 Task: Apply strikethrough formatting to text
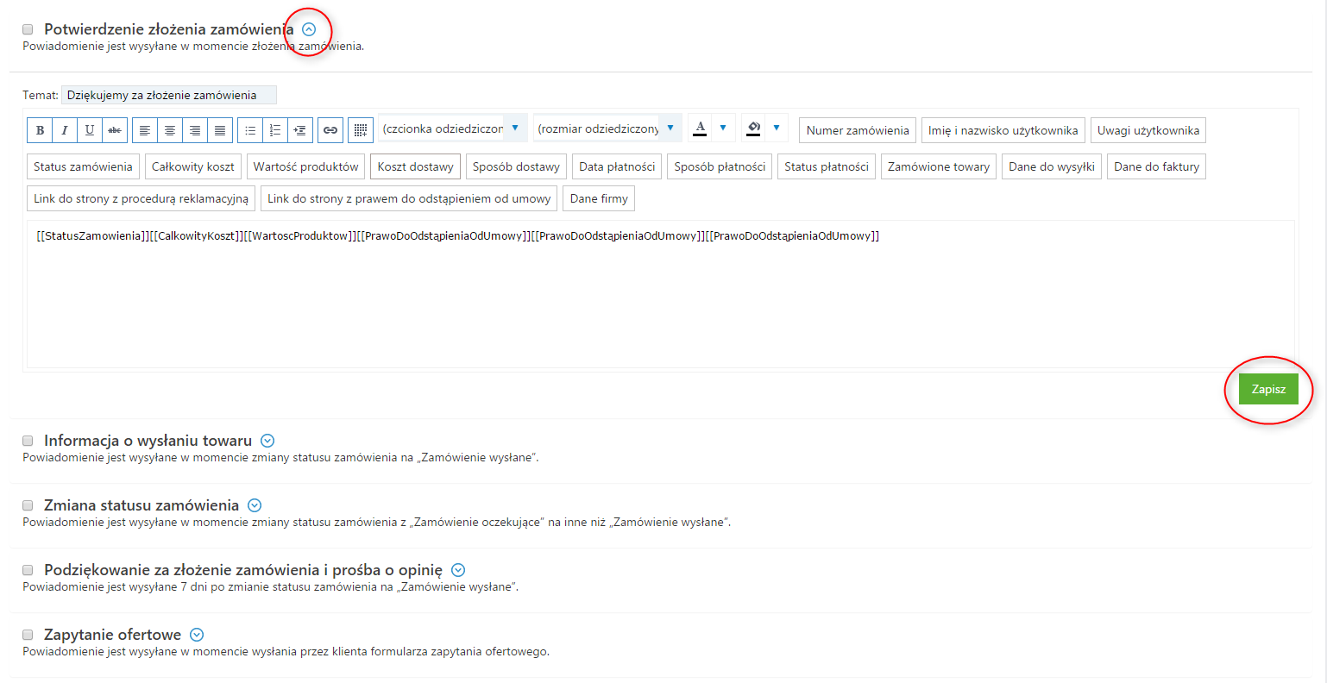pos(115,130)
